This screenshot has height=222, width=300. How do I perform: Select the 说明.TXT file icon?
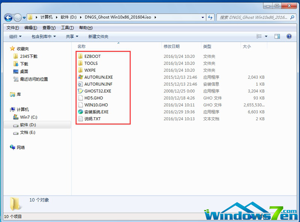click(80, 119)
